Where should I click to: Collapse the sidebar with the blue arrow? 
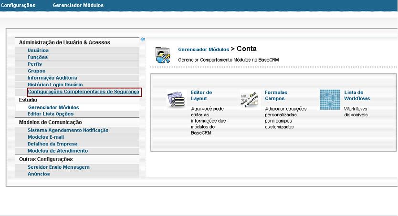[143, 40]
